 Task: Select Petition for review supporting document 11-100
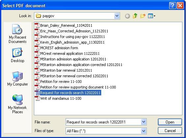pyautogui.click(x=78, y=87)
